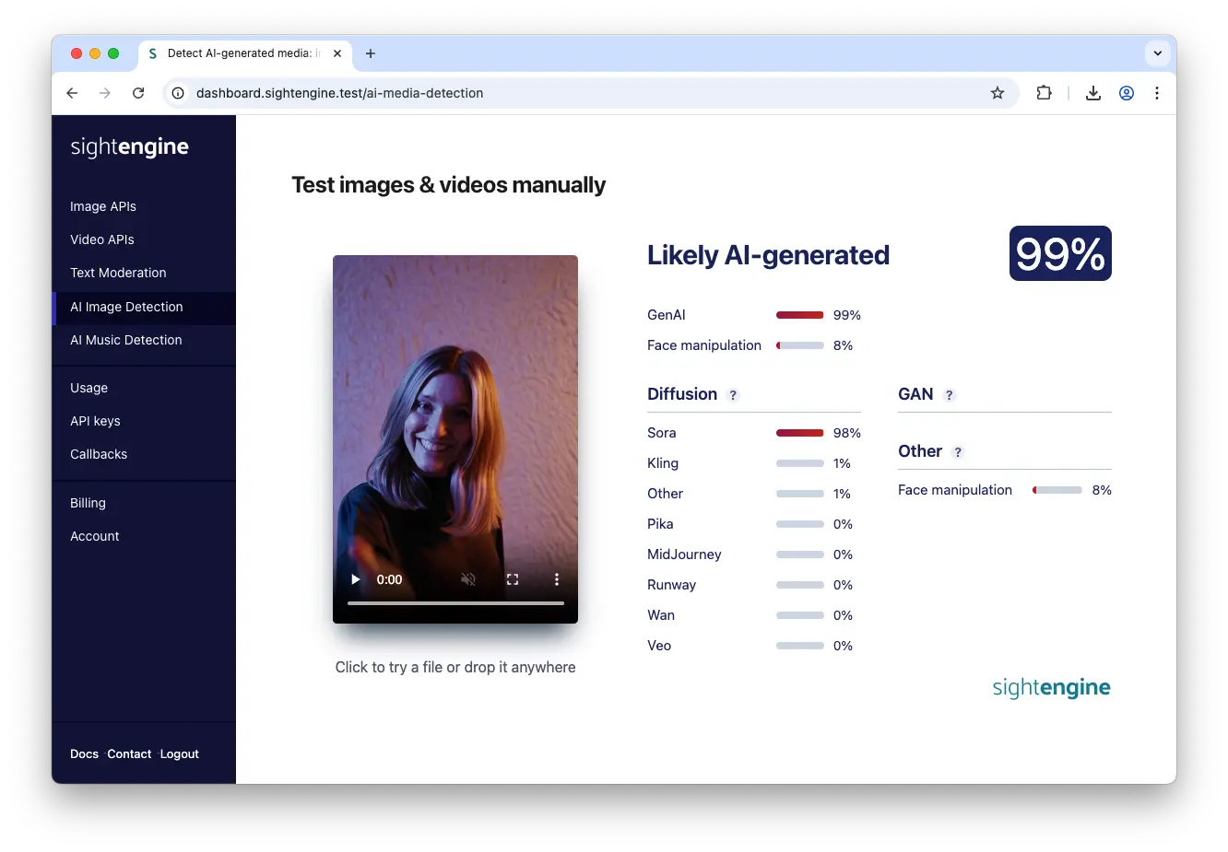Open the help tooltip next to Other
The width and height of the screenshot is (1228, 852).
[958, 452]
